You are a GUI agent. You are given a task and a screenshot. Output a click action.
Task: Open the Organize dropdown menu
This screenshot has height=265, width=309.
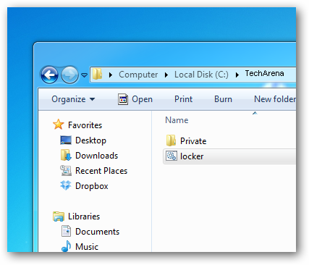[x=73, y=99]
